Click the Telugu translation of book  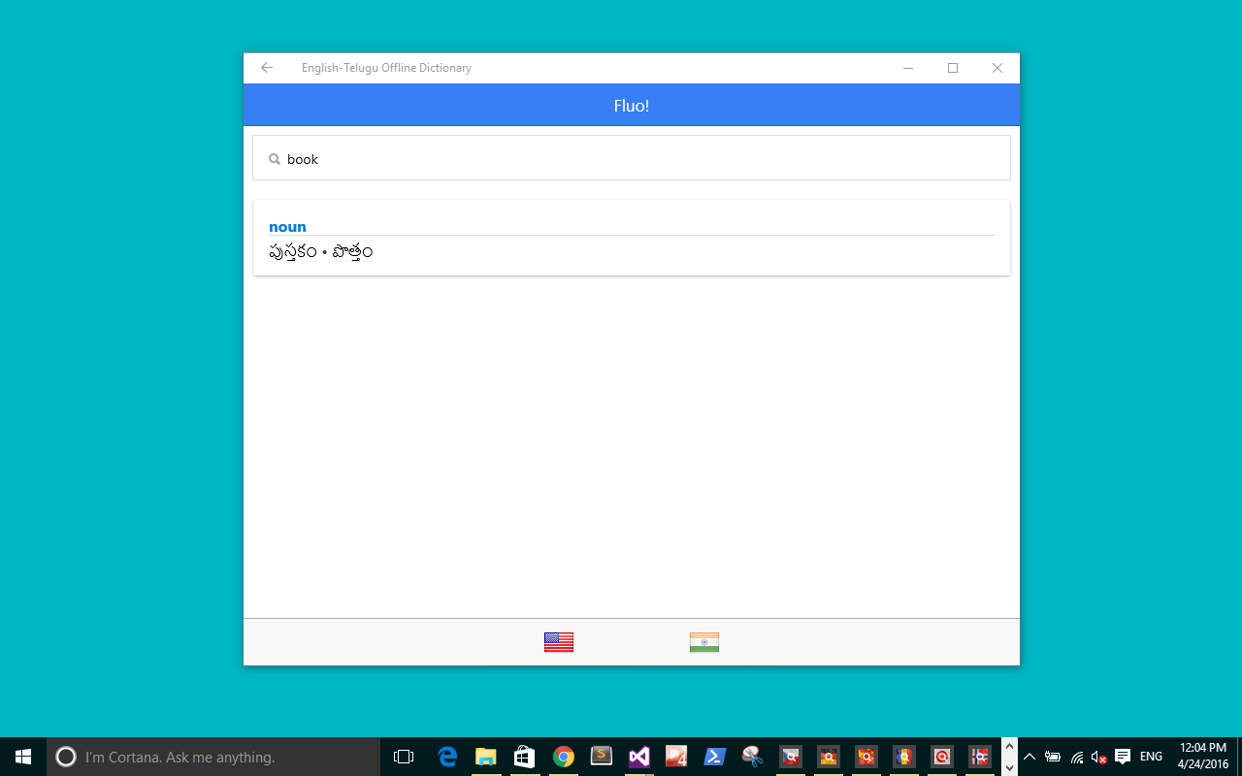tap(321, 253)
